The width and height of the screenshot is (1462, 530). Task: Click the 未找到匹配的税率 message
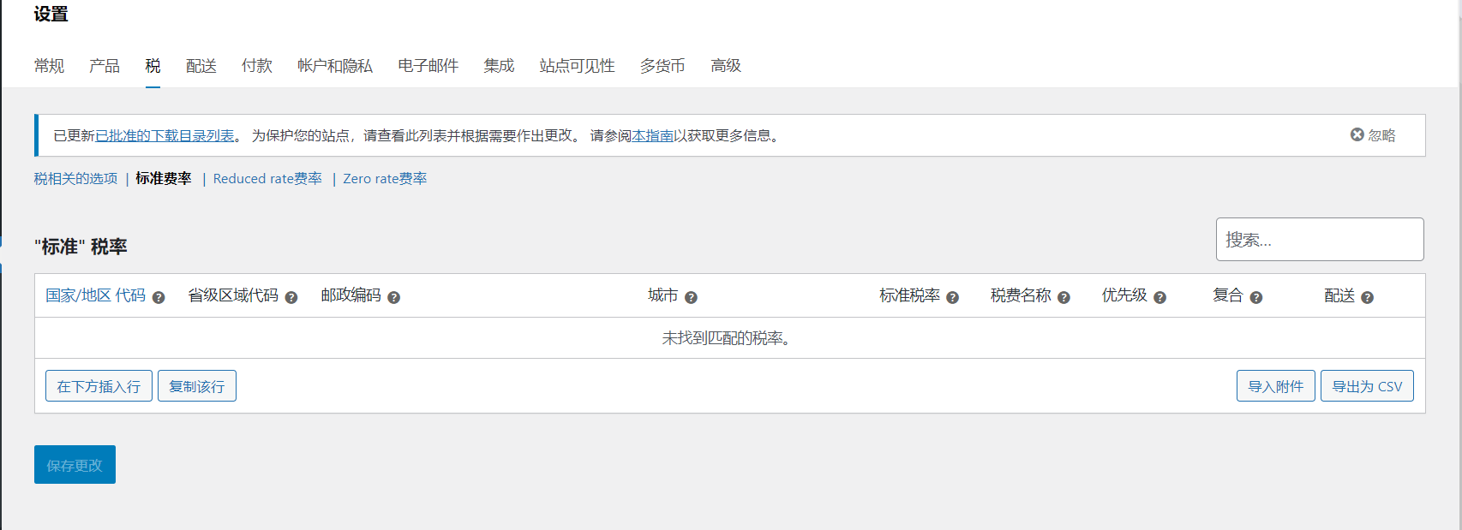[x=727, y=338]
